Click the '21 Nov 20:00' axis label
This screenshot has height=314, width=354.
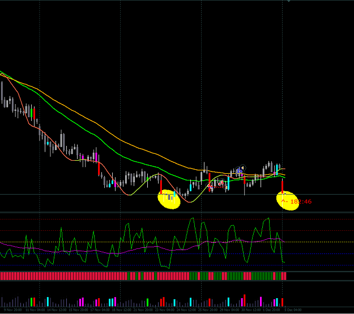click(x=143, y=310)
